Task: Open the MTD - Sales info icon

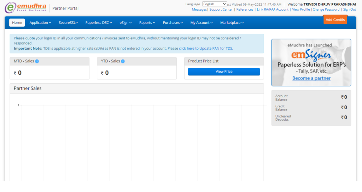Action: point(37,61)
